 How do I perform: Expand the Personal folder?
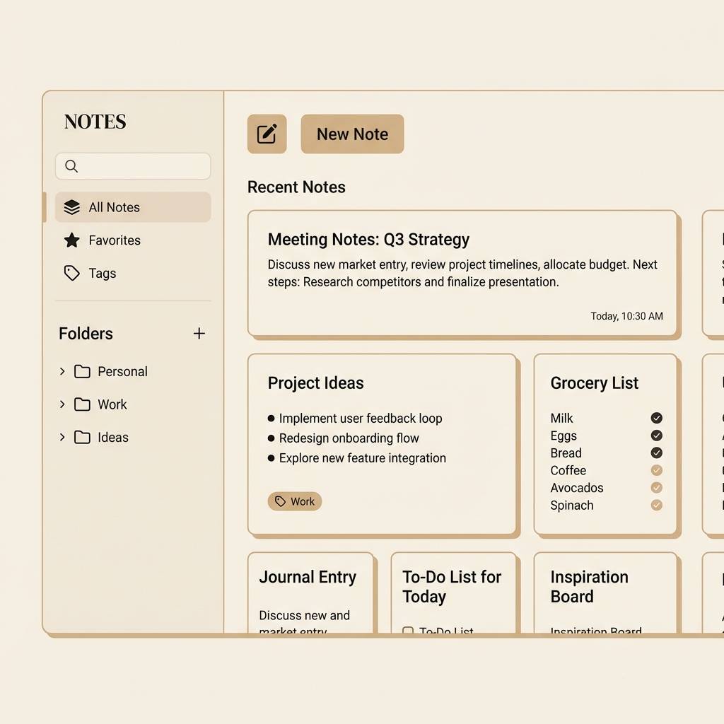click(62, 371)
